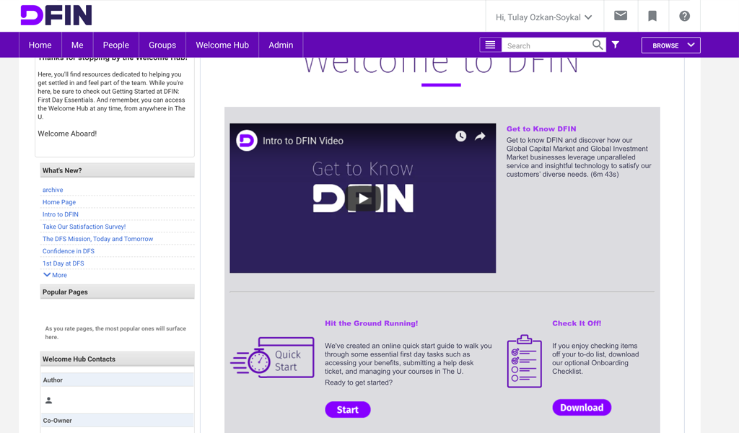739x433 pixels.
Task: Click the video Watch Later clock icon
Action: [460, 136]
